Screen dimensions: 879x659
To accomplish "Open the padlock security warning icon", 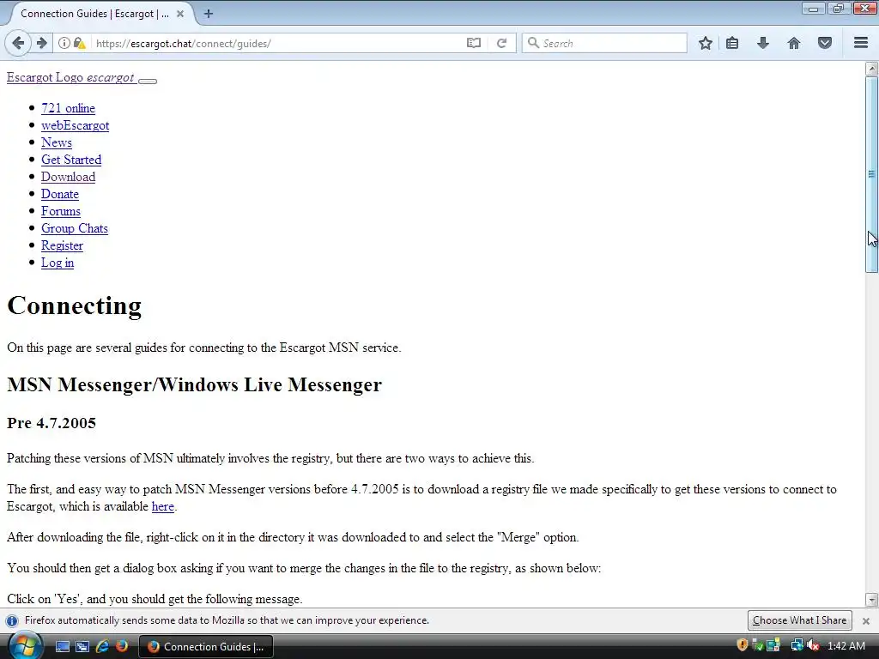I will 80,43.
